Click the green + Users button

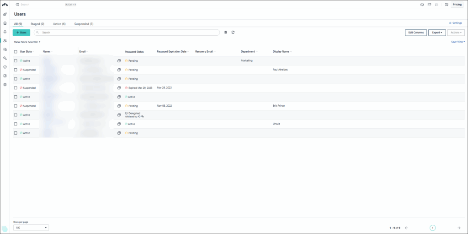pyautogui.click(x=21, y=33)
